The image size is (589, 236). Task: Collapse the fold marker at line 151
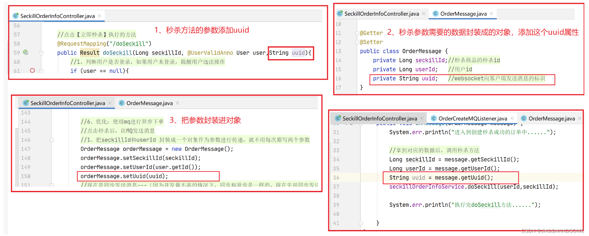coord(52,185)
